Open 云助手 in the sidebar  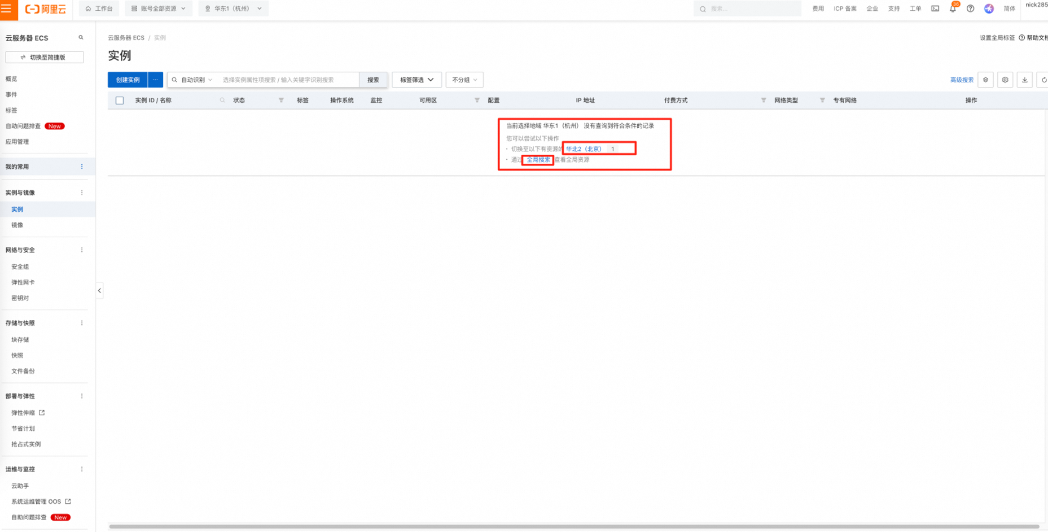20,486
